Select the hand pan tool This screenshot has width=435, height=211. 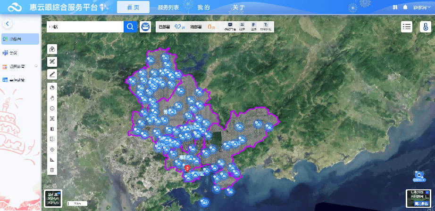coord(52,98)
